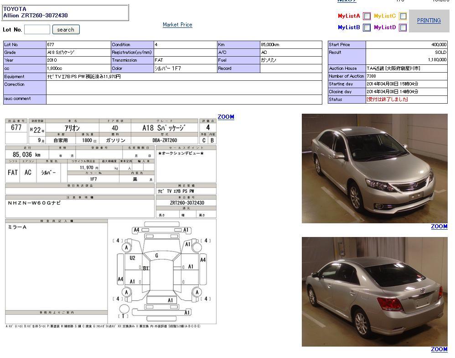Image resolution: width=455 pixels, height=358 pixels.
Task: Enable the MyListD checkbox
Action: point(403,27)
